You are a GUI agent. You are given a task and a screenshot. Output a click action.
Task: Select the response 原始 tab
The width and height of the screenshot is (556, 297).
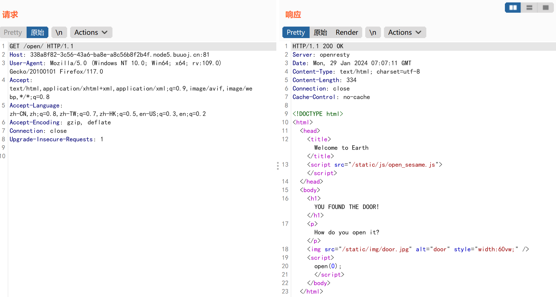coord(320,32)
